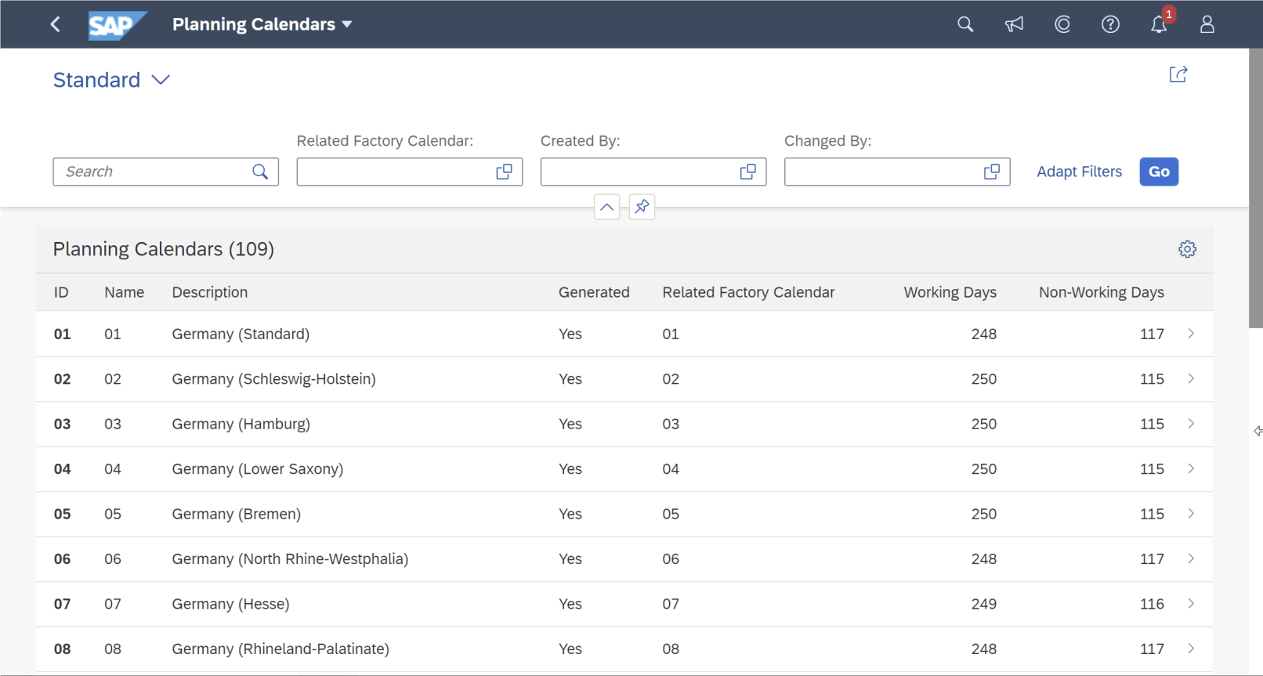Pin the filter header
1263x676 pixels.
(x=642, y=207)
